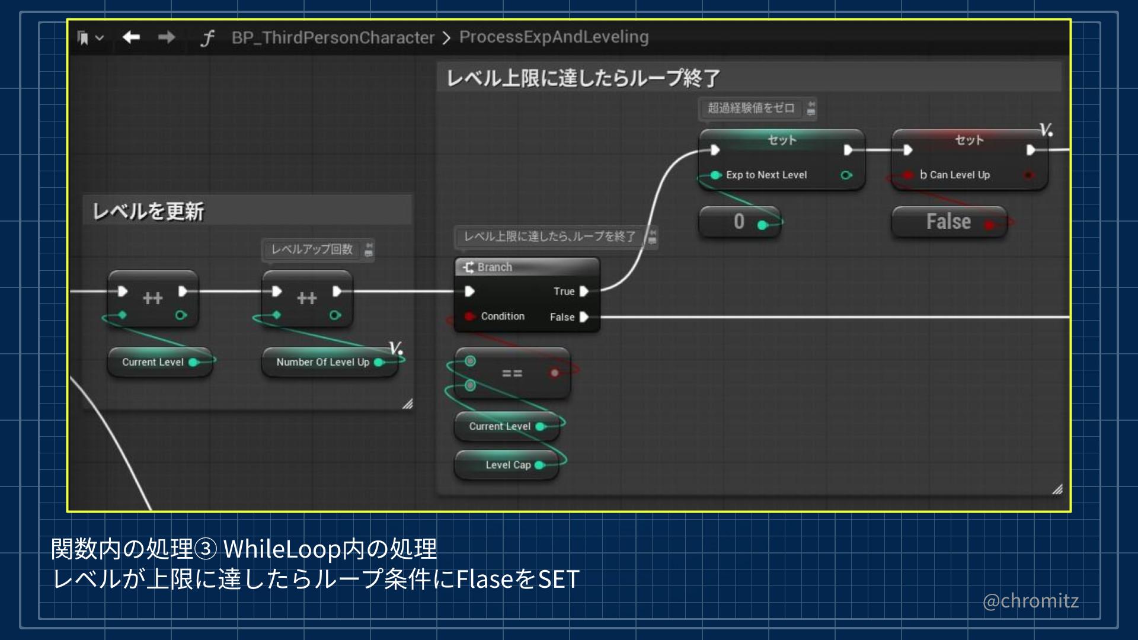Click the b Can Level Up set node exec output pin
1138x640 pixels.
coord(1031,150)
